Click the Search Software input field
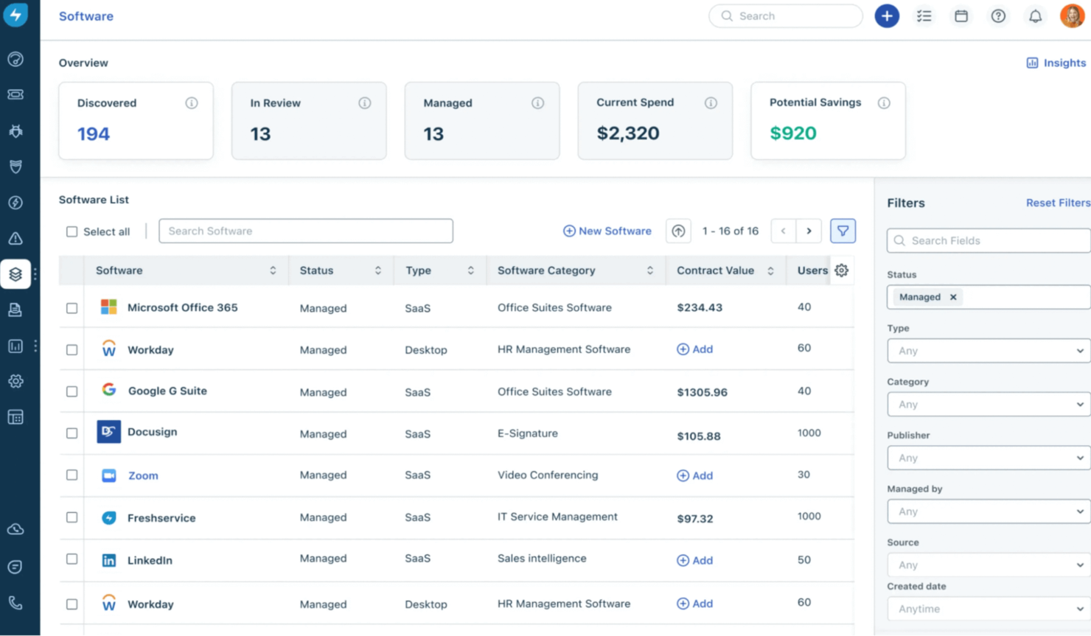The height and width of the screenshot is (636, 1091). click(x=305, y=231)
